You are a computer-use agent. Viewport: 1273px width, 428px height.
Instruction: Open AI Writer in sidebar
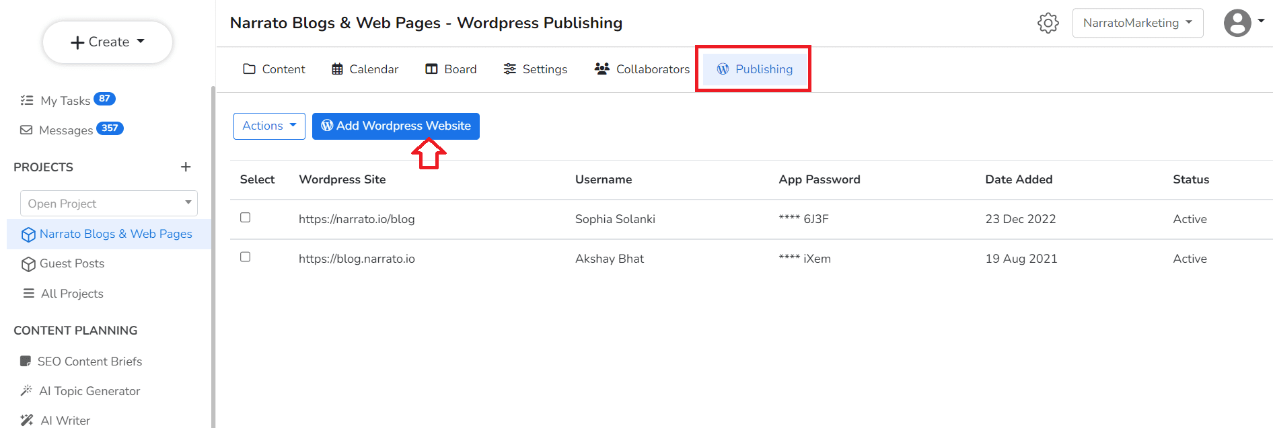pos(65,421)
